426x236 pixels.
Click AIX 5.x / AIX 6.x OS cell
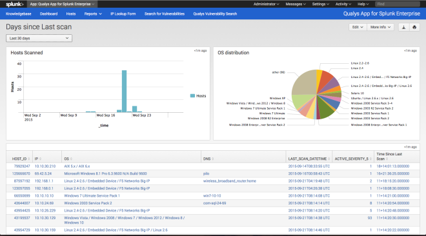click(x=77, y=166)
